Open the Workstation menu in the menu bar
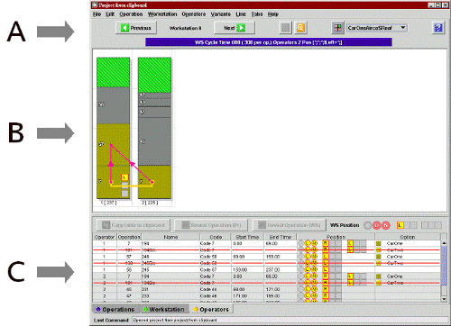Image resolution: width=451 pixels, height=326 pixels. [162, 14]
